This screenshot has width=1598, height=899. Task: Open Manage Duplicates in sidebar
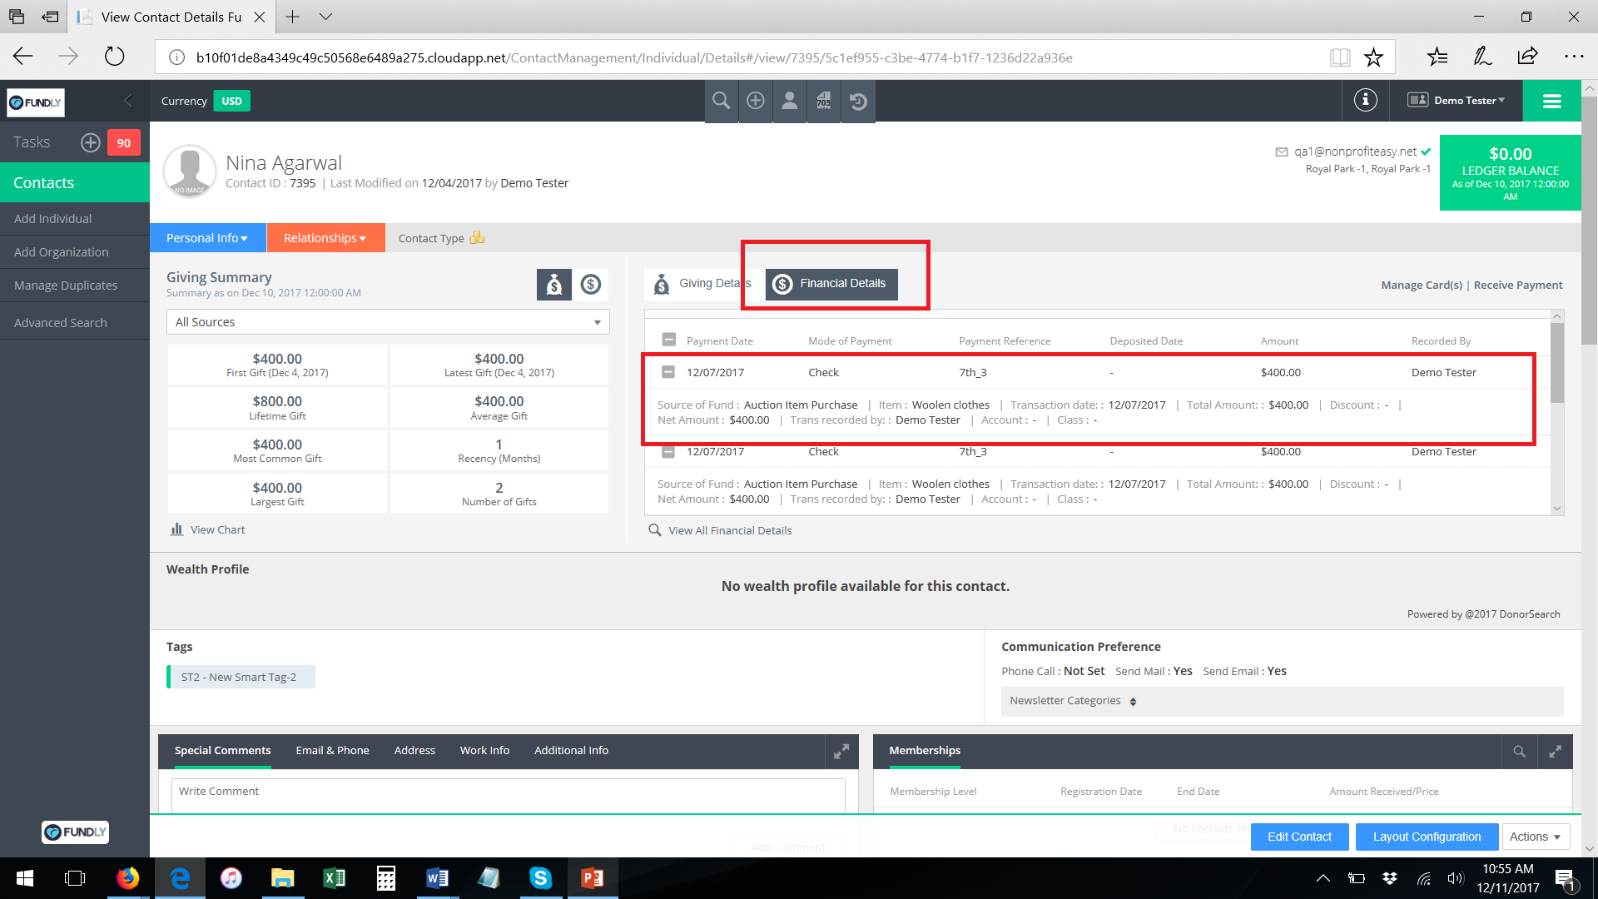pos(75,286)
